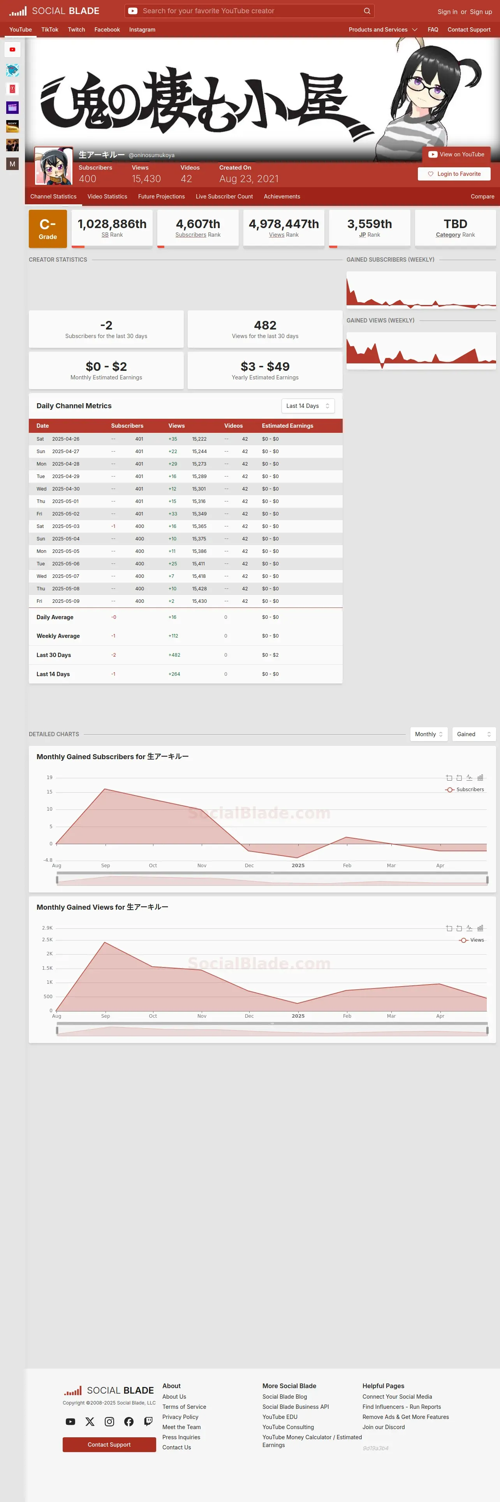Open the Video Statistics tab

(x=107, y=197)
